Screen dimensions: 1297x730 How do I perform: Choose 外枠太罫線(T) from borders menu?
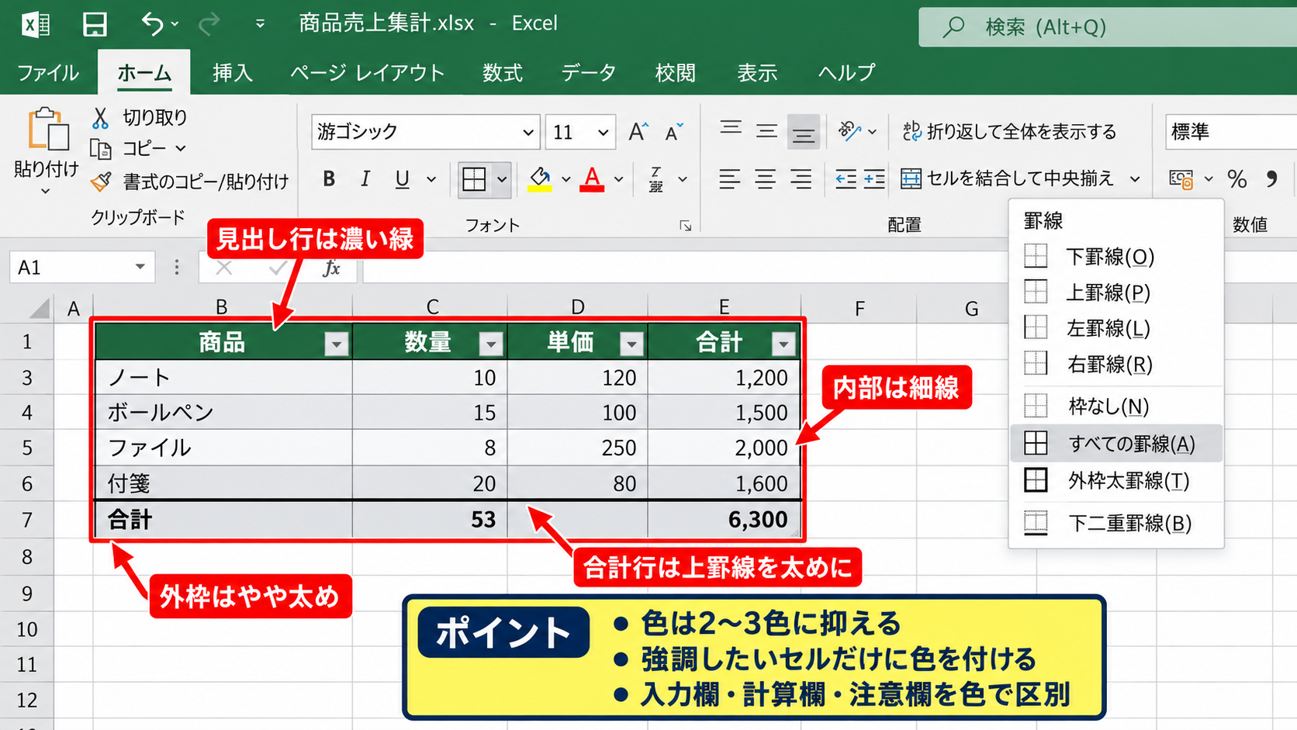point(1115,480)
